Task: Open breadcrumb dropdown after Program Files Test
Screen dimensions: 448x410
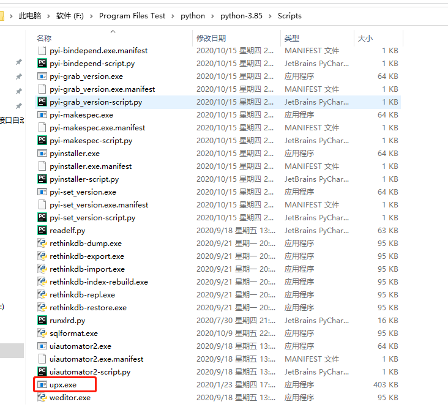Action: pyautogui.click(x=173, y=16)
